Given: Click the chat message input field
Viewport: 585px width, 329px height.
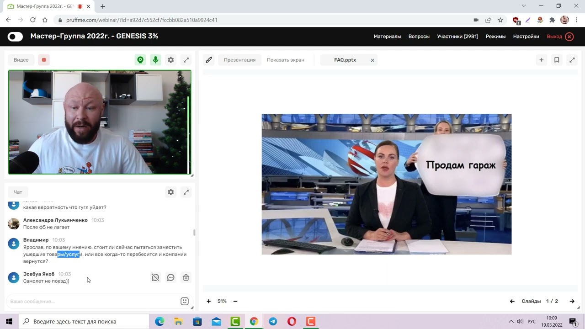Looking at the screenshot, I should pos(91,302).
